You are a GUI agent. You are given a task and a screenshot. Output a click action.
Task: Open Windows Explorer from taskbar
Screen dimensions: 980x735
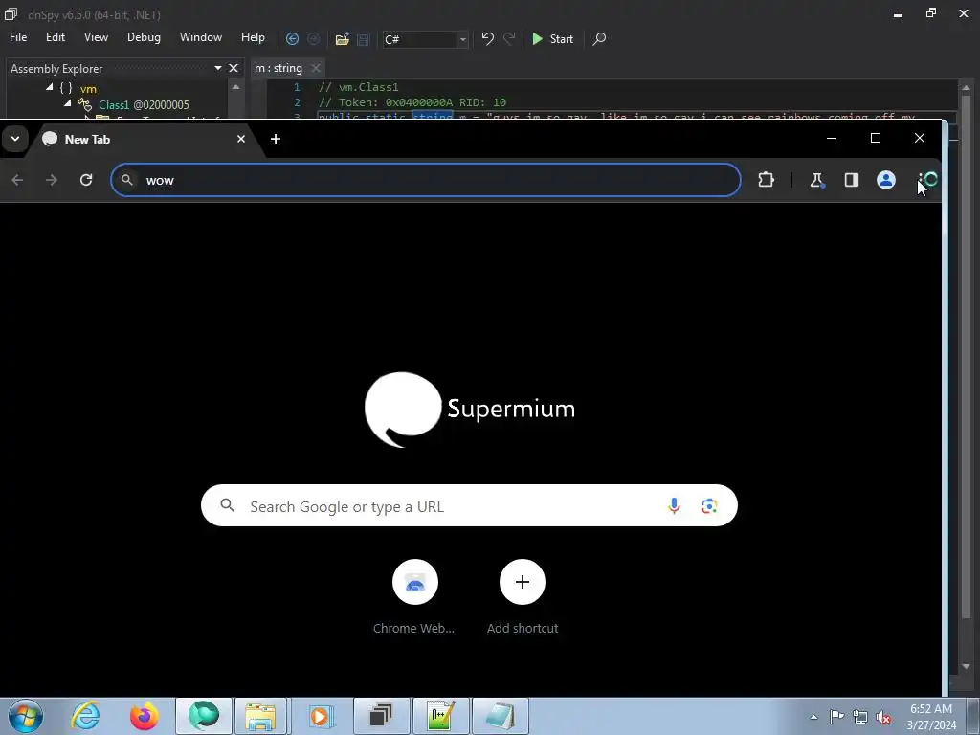coord(260,716)
